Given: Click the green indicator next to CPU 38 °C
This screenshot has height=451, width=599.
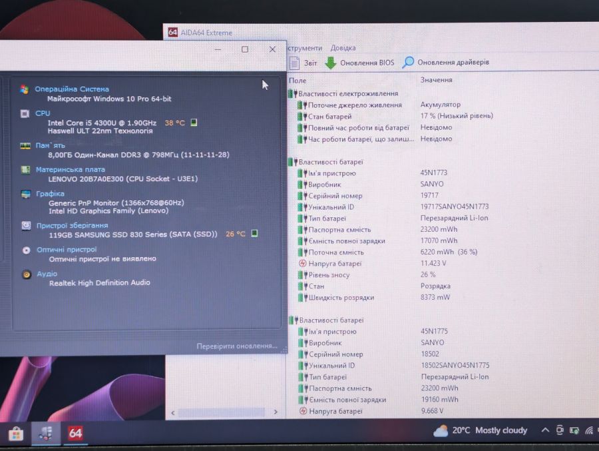Looking at the screenshot, I should point(194,123).
